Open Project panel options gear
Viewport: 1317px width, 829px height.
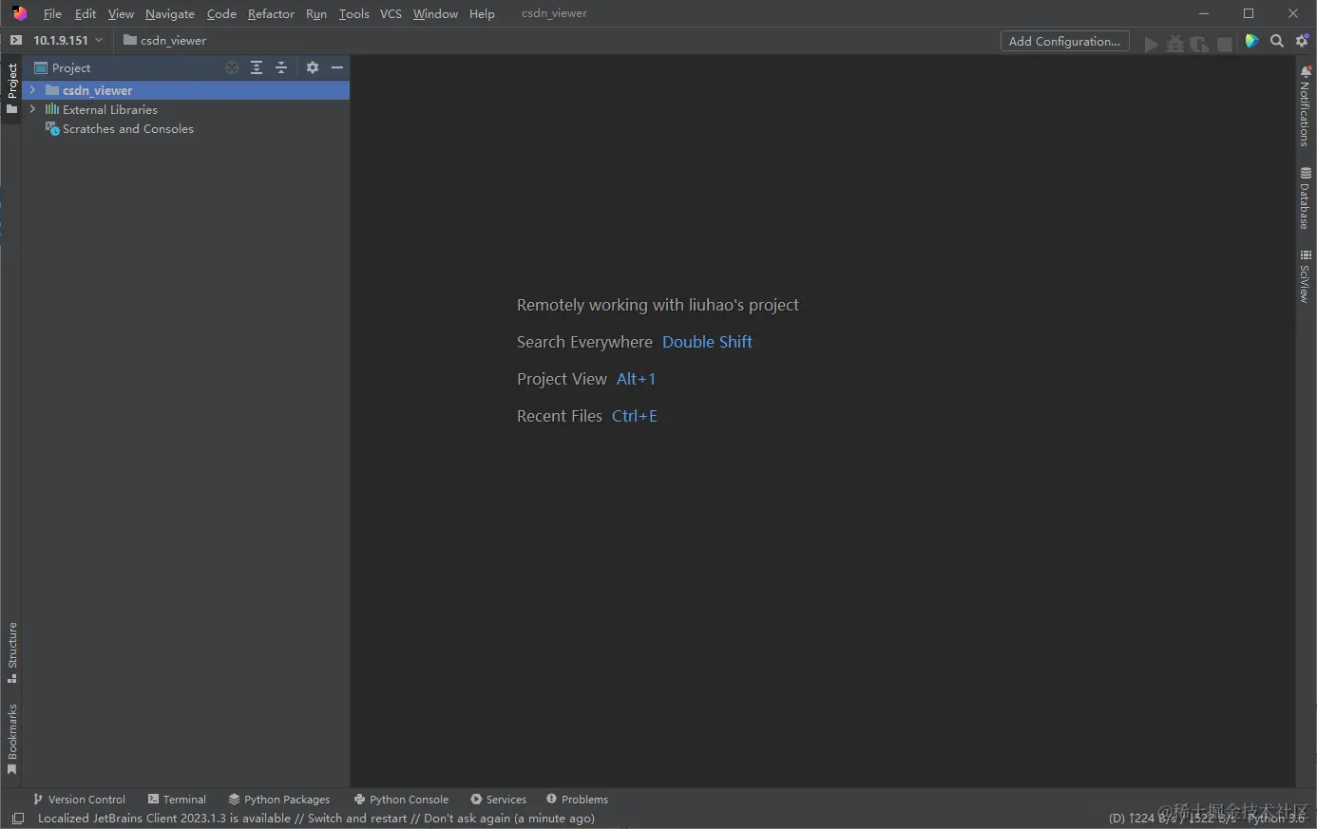313,67
